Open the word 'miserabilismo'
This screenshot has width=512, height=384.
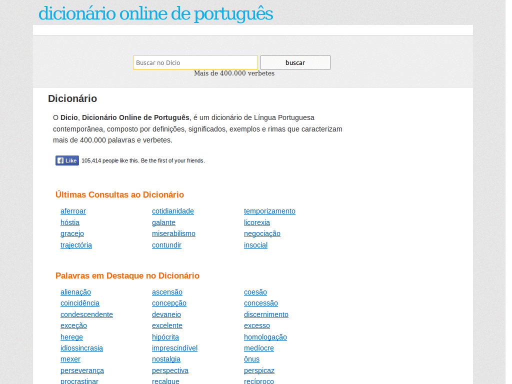(x=173, y=233)
